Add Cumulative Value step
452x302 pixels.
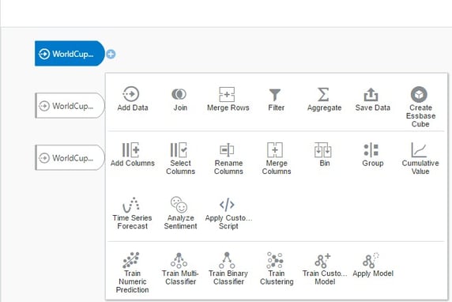coord(420,158)
